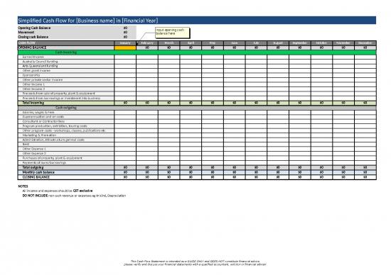Screen dimensions: 391x275
Task: Click the orange January opening balance cell
Action: [125, 47]
